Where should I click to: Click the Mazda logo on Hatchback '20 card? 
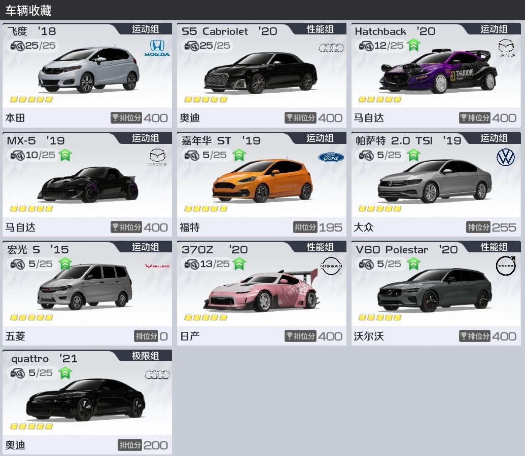click(x=505, y=48)
